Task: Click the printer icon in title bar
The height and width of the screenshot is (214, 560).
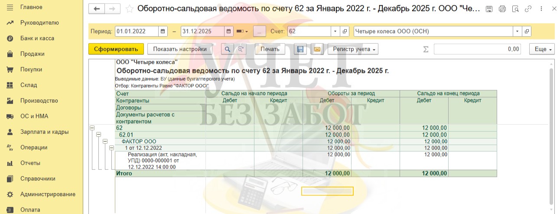Action: point(502,9)
